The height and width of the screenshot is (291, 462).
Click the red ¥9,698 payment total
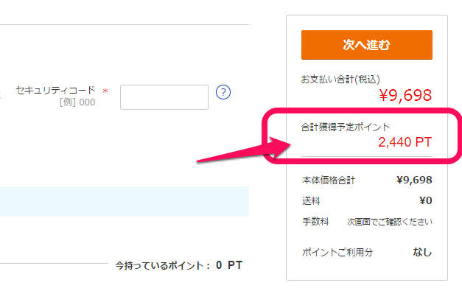click(405, 95)
